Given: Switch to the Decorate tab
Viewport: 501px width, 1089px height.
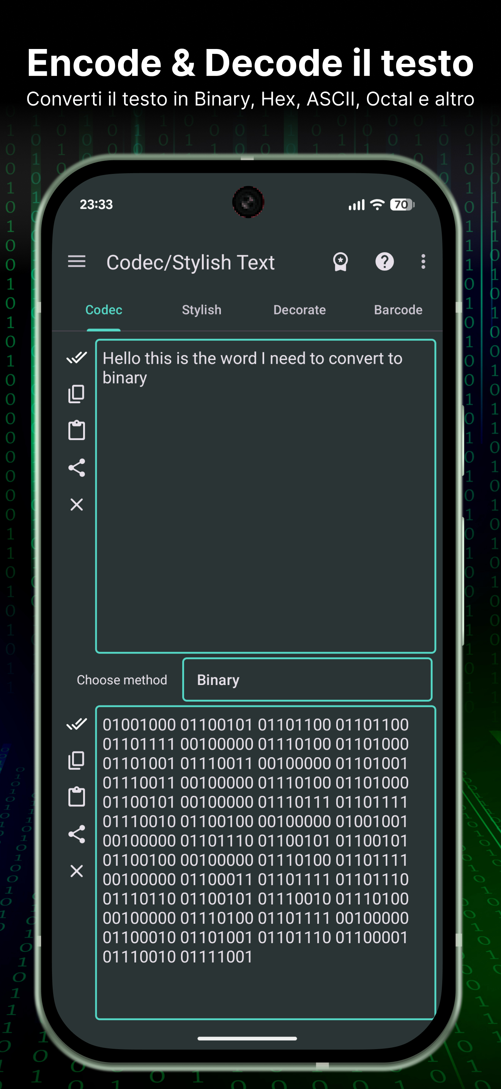Looking at the screenshot, I should (299, 310).
